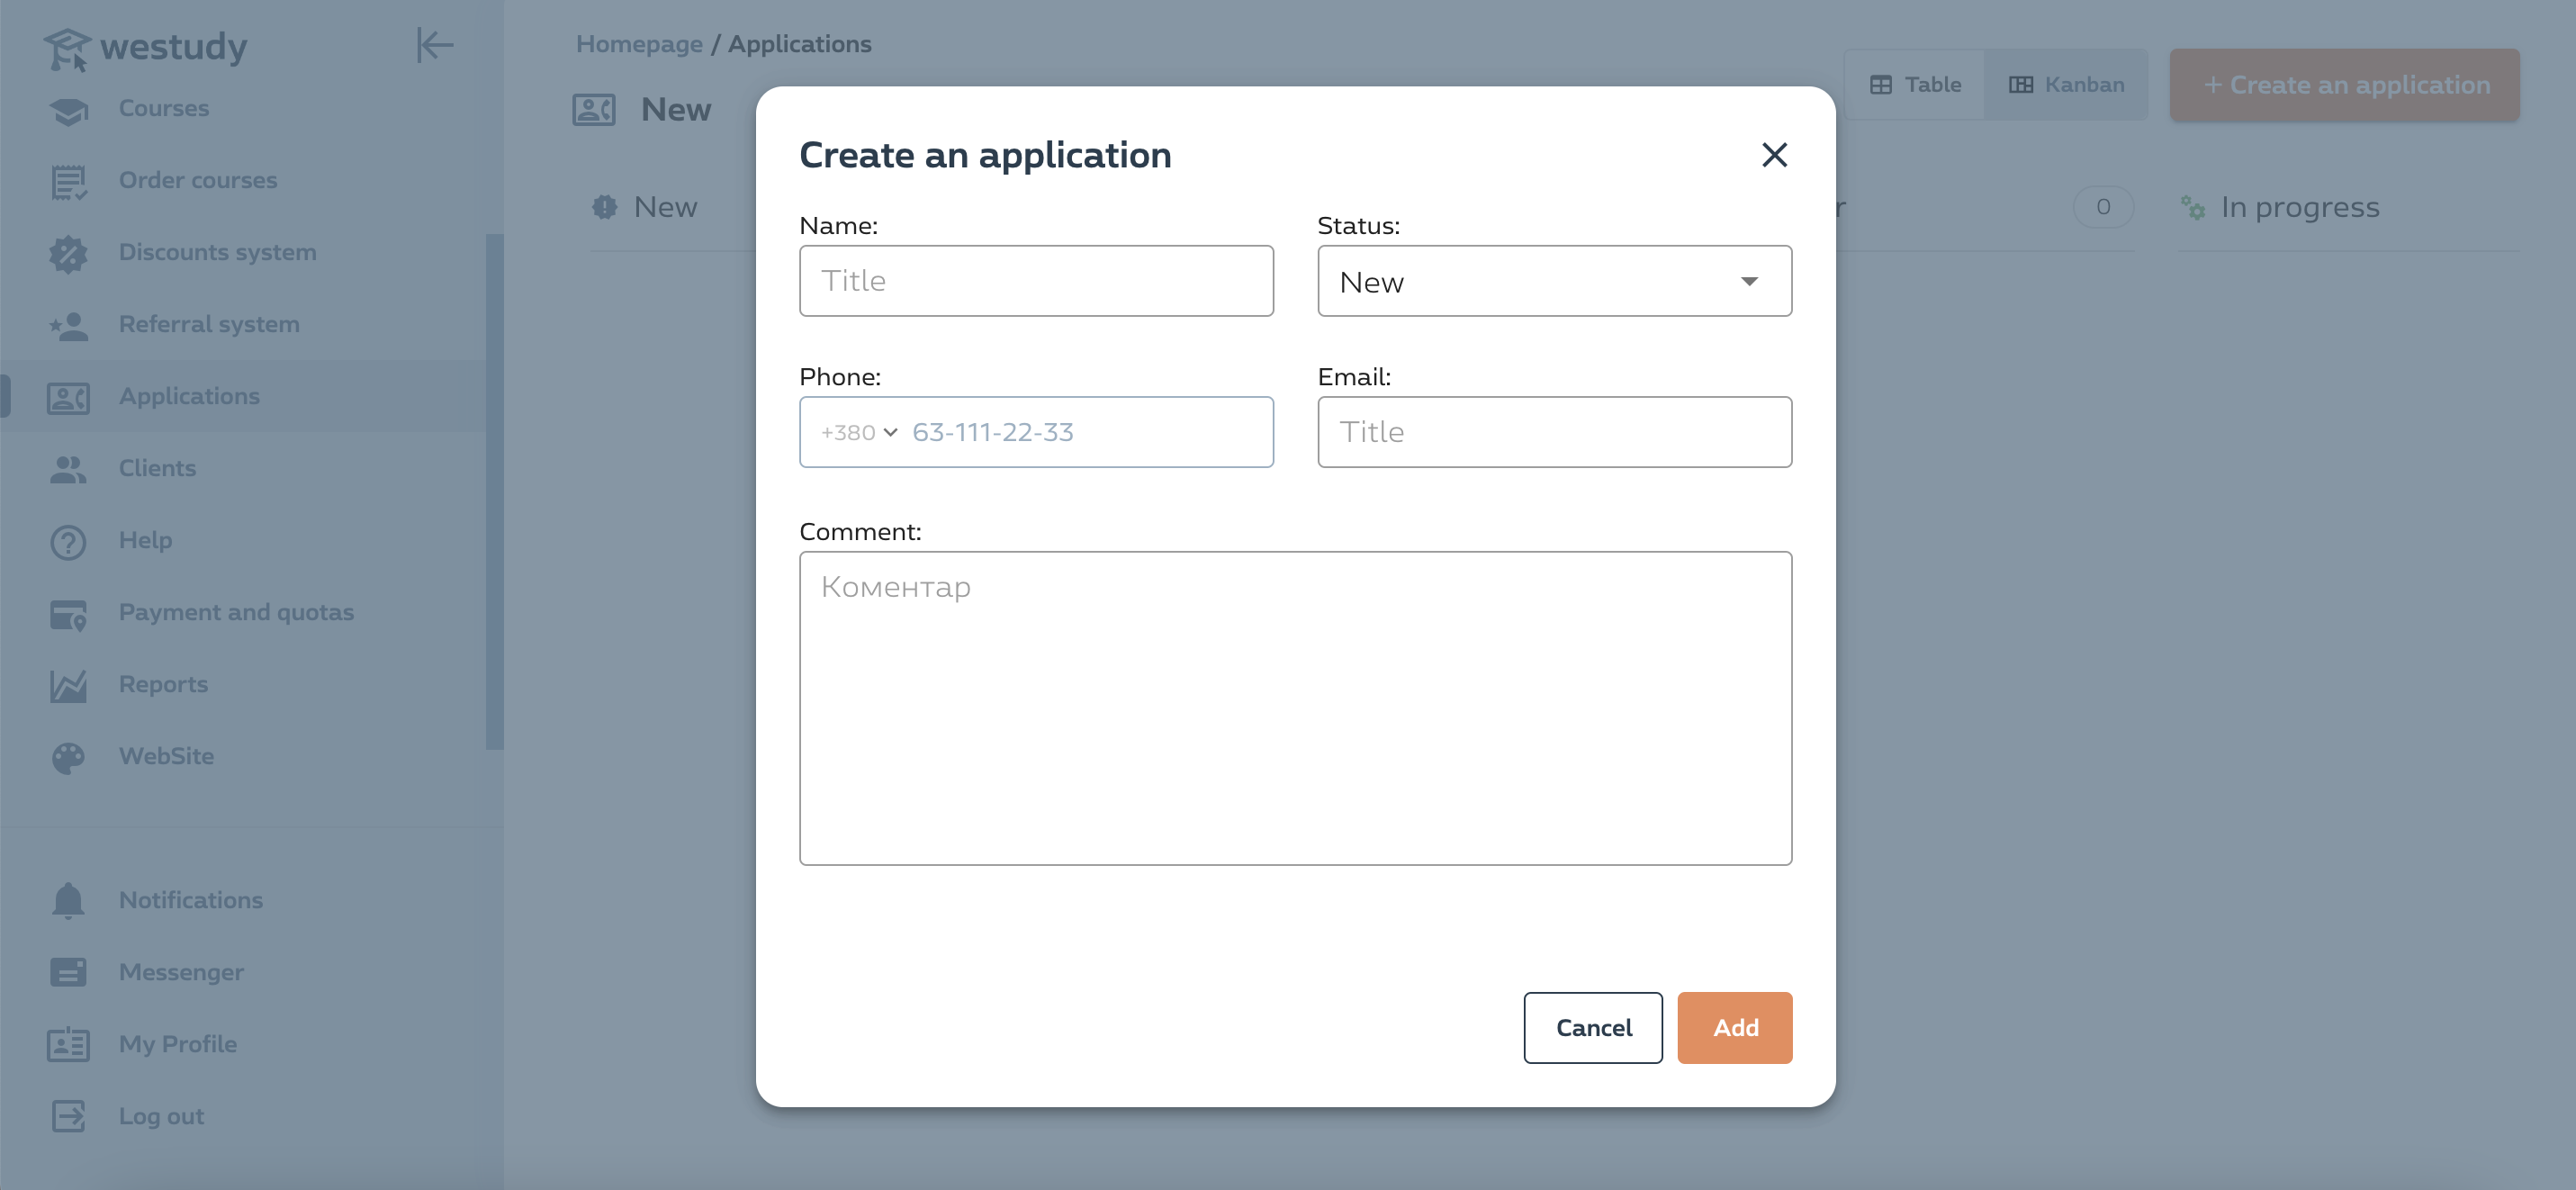Click the Comment text area field
2576x1190 pixels.
[x=1294, y=707]
